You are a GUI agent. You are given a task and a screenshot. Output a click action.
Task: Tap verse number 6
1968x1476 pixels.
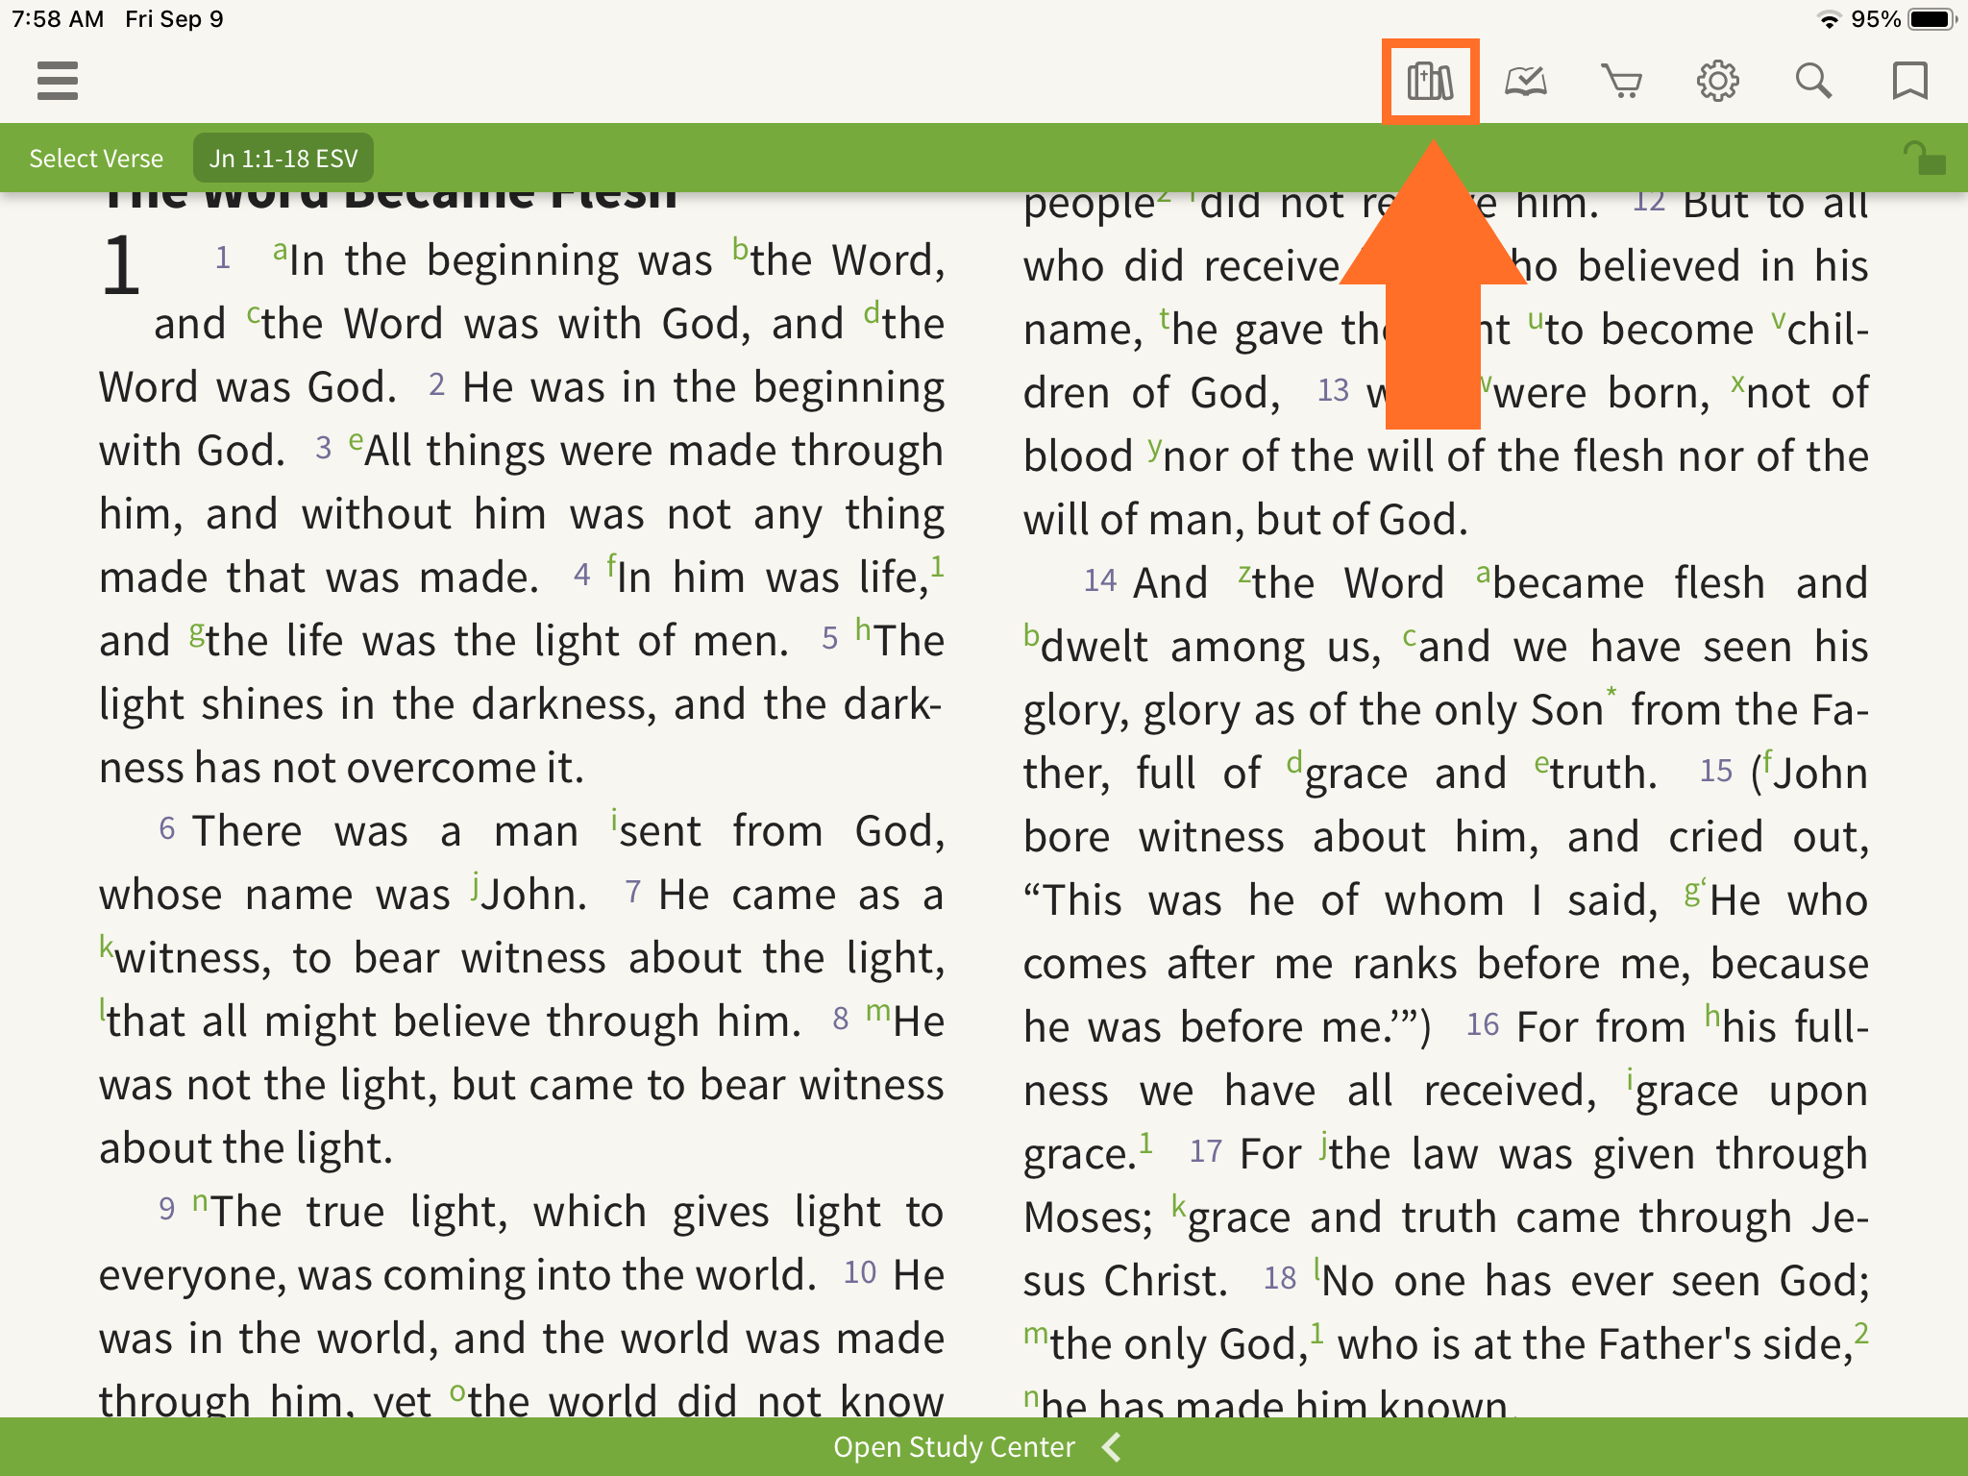pyautogui.click(x=167, y=828)
